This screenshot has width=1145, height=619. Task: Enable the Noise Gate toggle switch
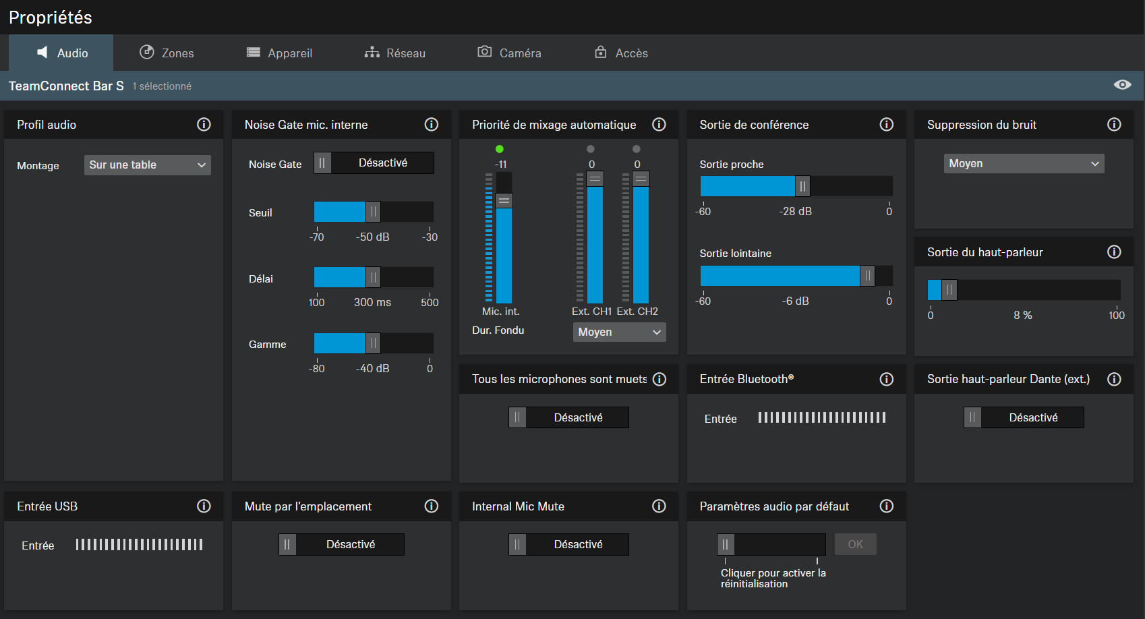(374, 163)
